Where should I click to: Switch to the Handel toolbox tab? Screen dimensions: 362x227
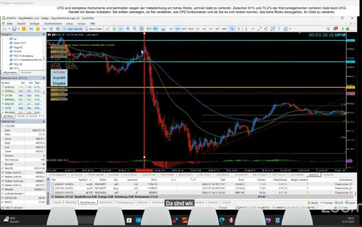(57, 203)
